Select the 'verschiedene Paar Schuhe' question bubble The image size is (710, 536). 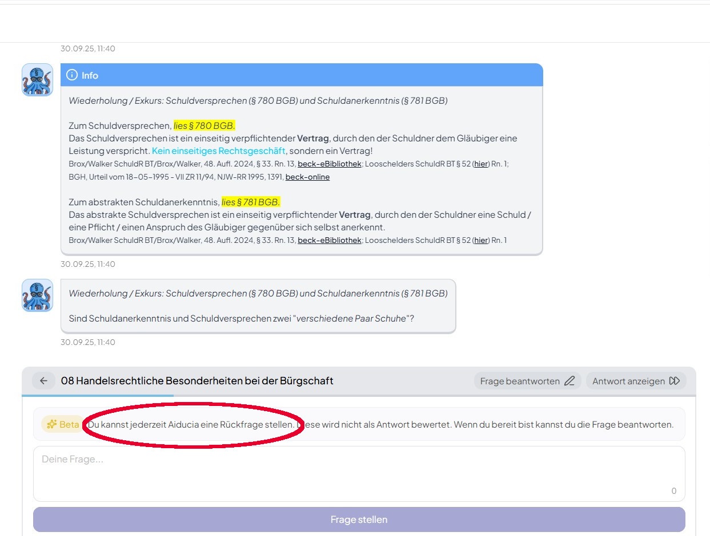258,306
